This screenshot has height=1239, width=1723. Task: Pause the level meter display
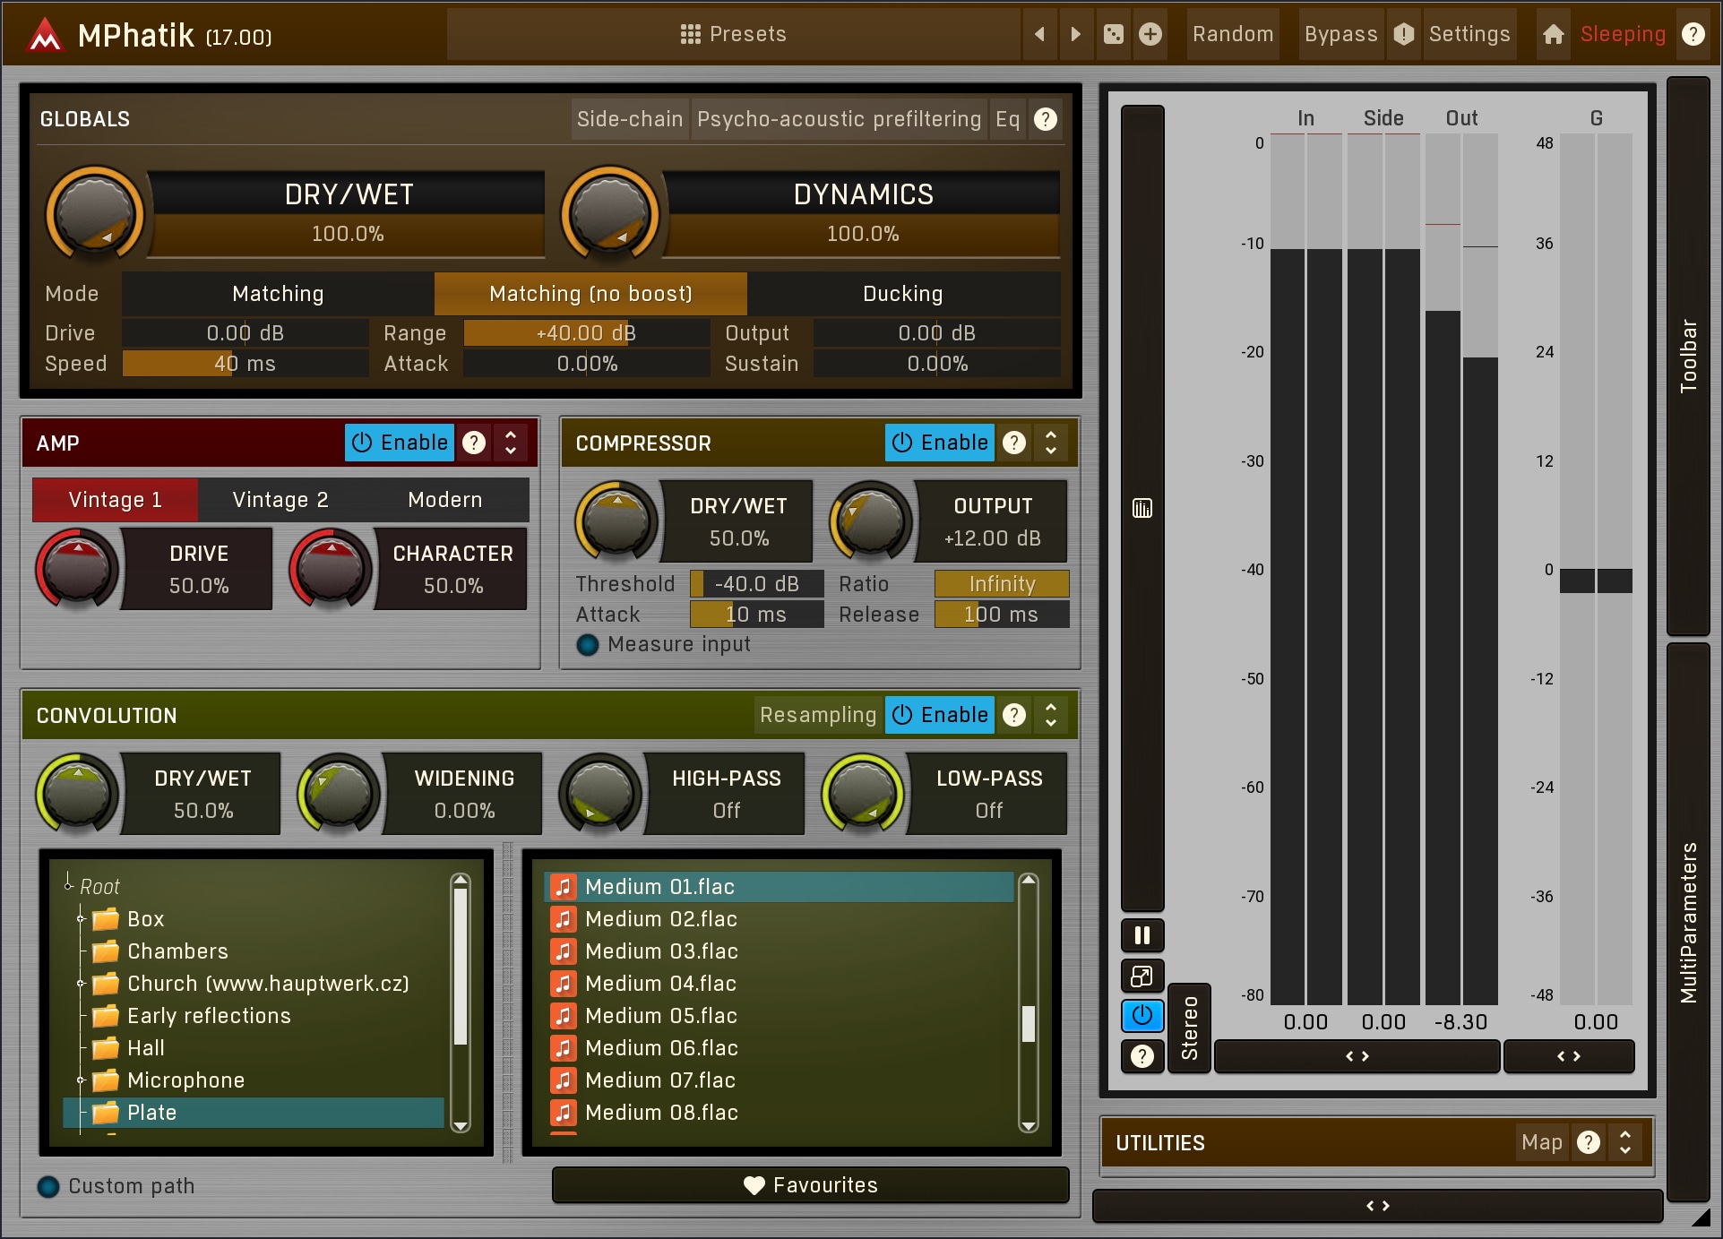pyautogui.click(x=1142, y=935)
